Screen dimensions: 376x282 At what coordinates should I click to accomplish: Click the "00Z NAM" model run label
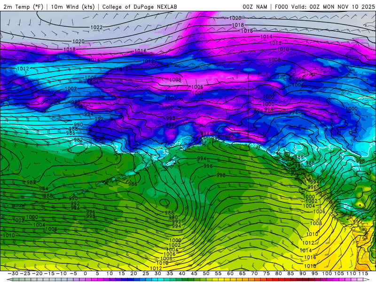(255, 7)
